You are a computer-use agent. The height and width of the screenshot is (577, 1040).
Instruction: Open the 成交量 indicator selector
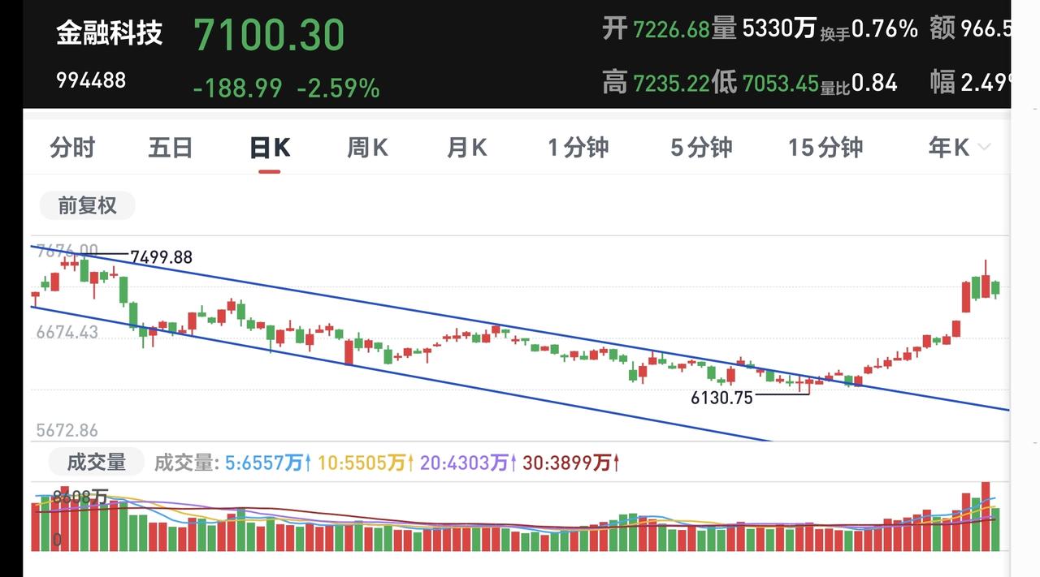96,463
